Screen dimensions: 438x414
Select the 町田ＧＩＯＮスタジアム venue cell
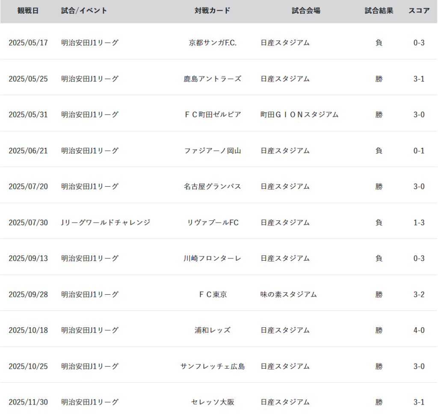coord(299,115)
